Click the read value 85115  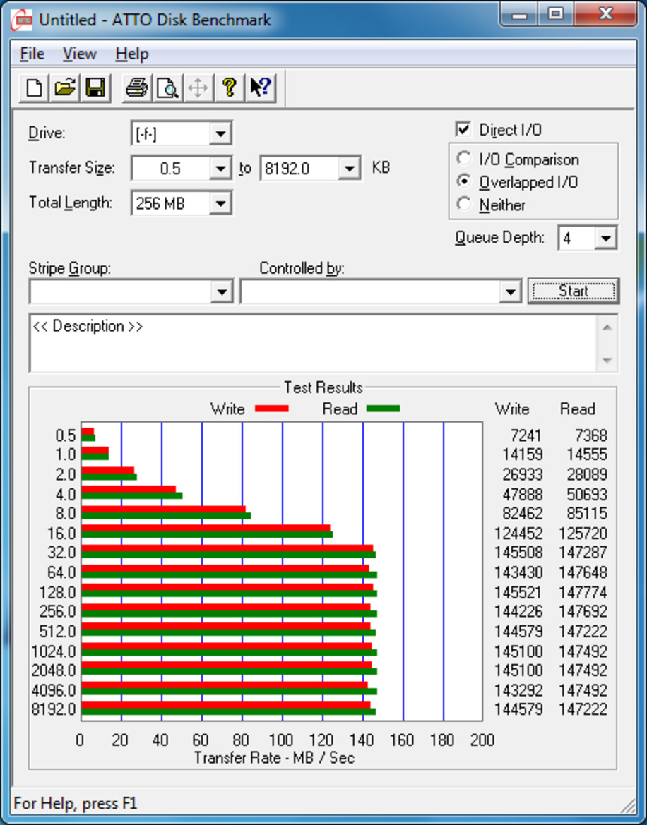pos(587,514)
